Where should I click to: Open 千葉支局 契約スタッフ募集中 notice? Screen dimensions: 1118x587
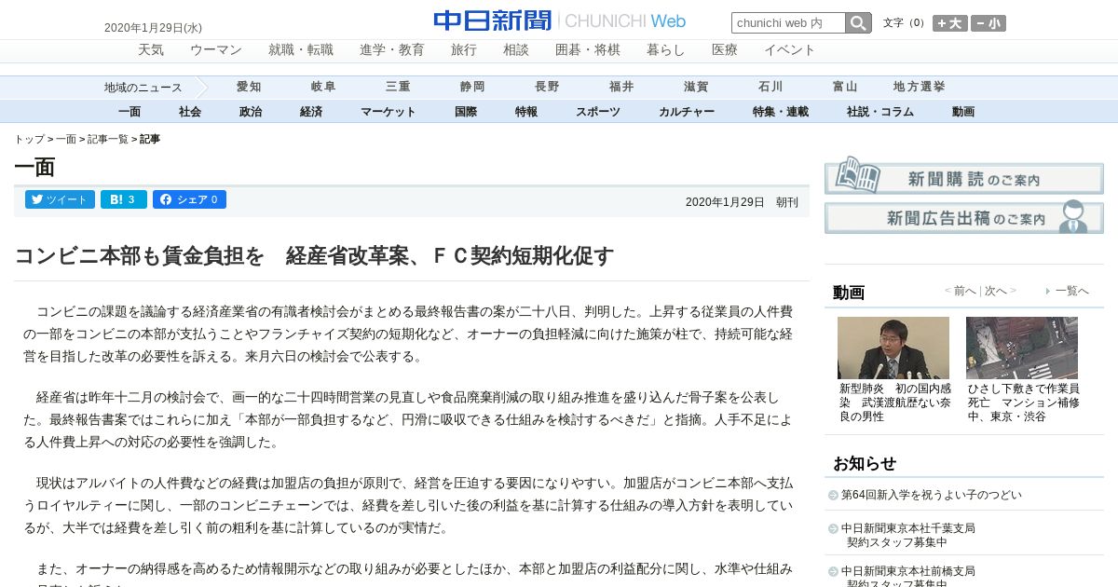(908, 535)
